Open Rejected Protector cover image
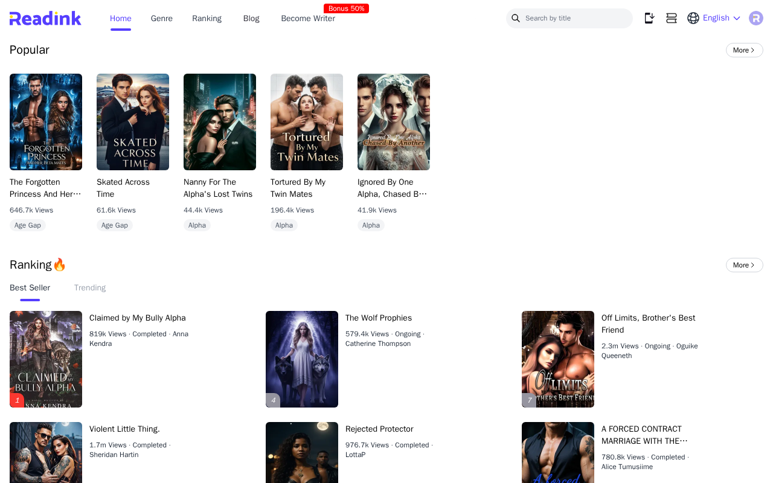Screen dimensions: 773x483 (302, 452)
